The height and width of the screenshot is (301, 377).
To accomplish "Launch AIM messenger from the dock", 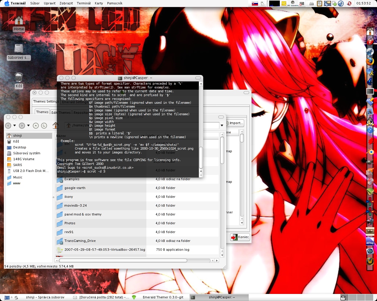I will [370, 71].
